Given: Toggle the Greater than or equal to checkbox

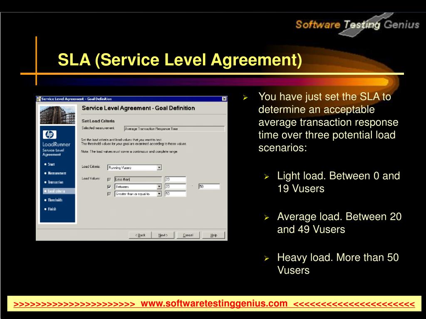Looking at the screenshot, I should pyautogui.click(x=109, y=194).
